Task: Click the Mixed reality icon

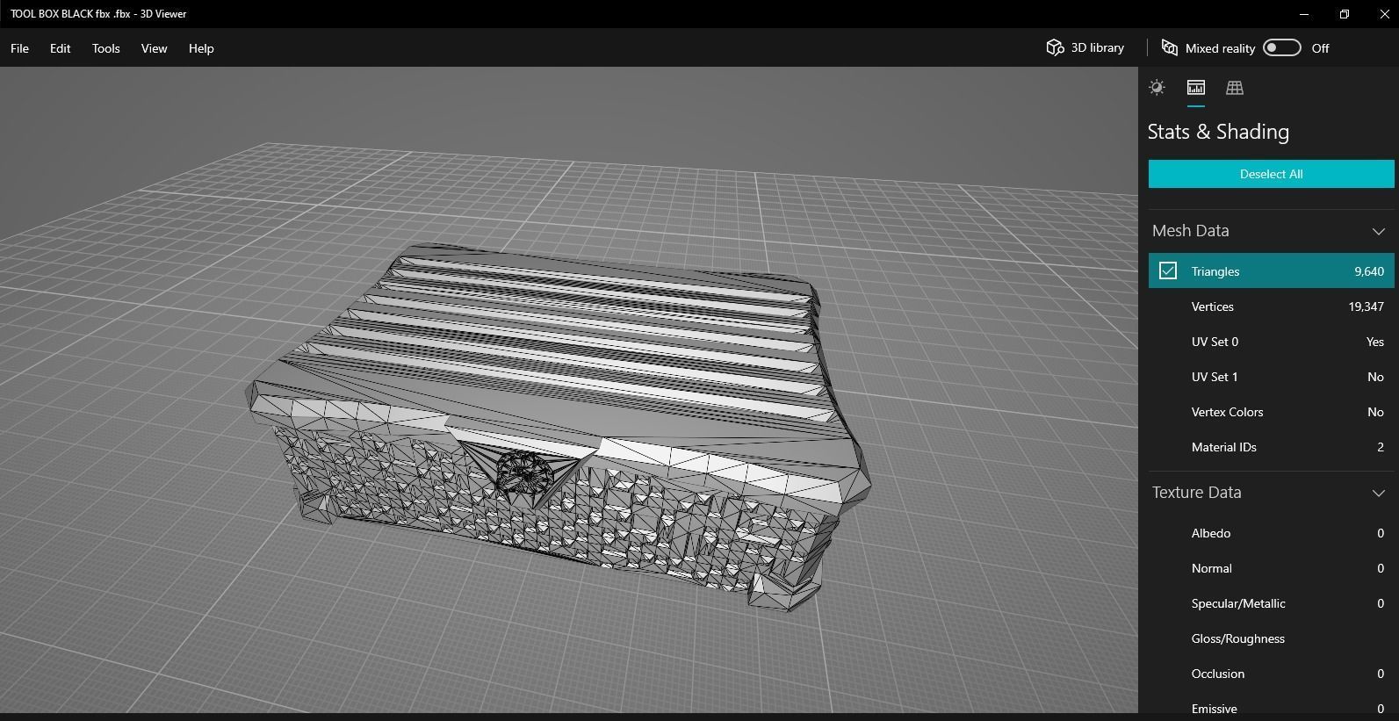Action: [x=1169, y=47]
